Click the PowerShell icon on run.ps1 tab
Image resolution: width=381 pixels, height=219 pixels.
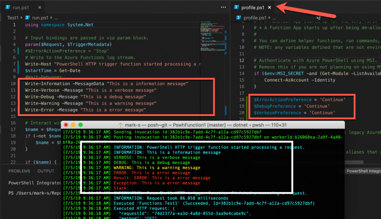pos(8,7)
